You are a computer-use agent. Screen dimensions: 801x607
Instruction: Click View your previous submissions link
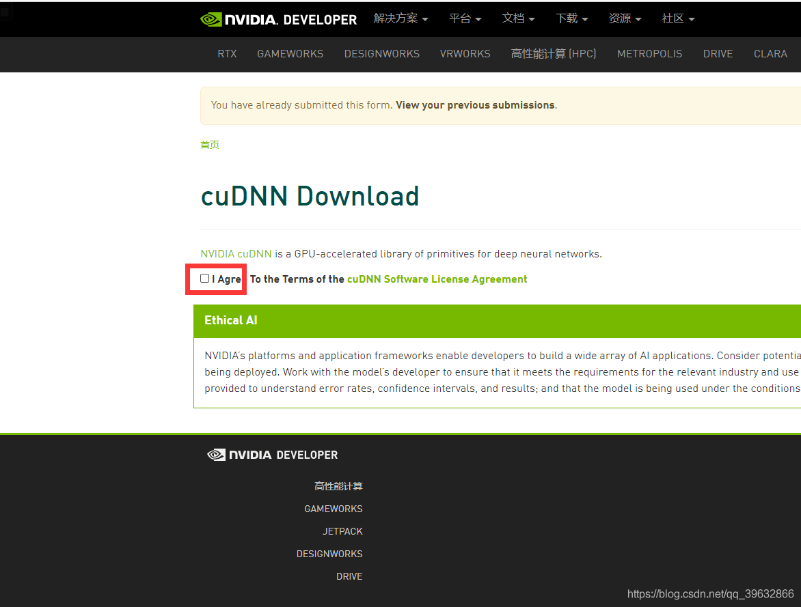coord(475,105)
